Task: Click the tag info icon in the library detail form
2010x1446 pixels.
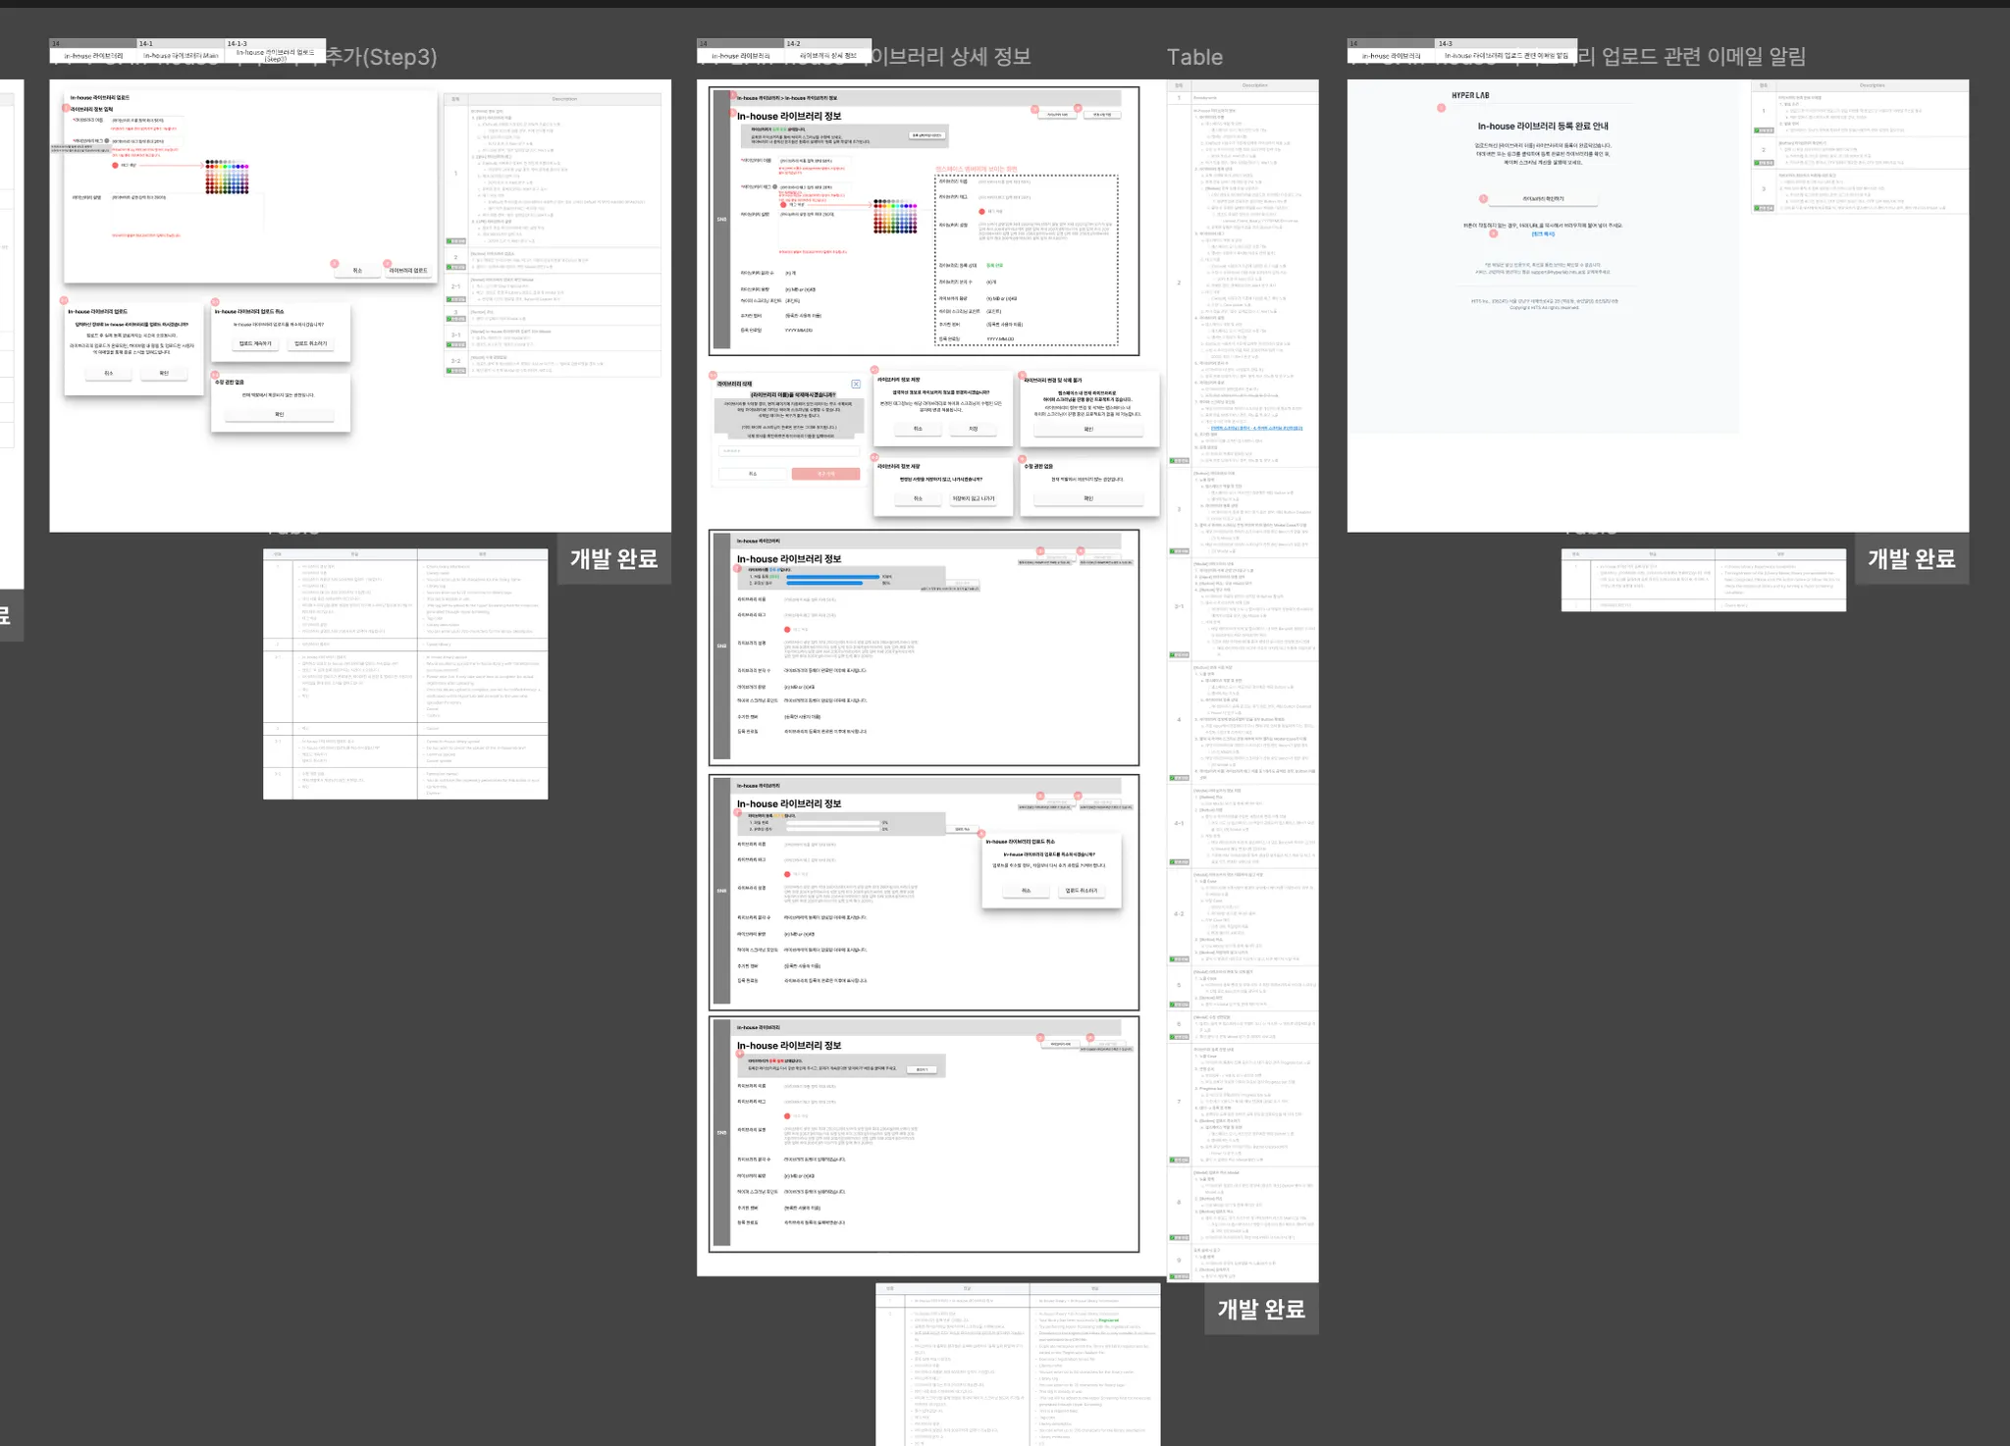Action: (774, 186)
